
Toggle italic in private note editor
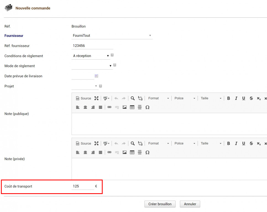[x=236, y=144]
